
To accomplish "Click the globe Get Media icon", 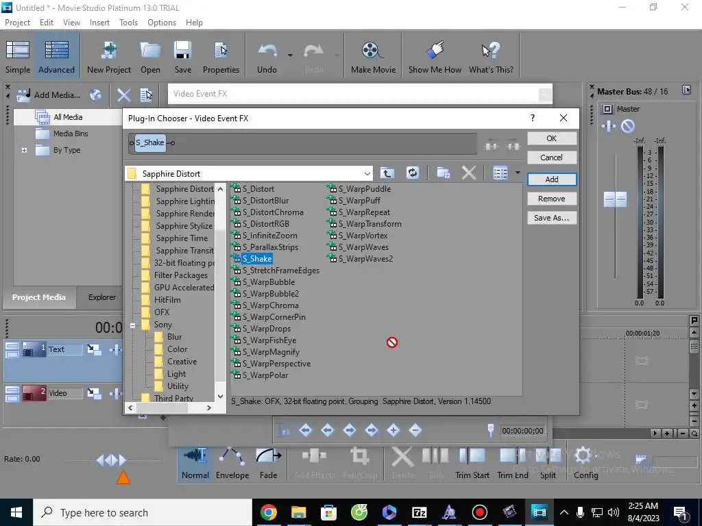I will [x=95, y=95].
